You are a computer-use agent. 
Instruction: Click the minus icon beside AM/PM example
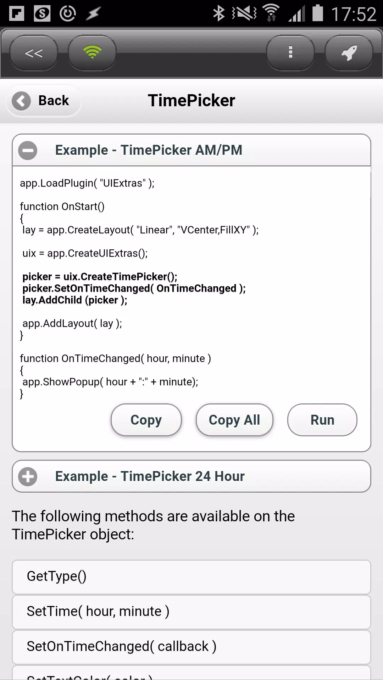pos(28,151)
